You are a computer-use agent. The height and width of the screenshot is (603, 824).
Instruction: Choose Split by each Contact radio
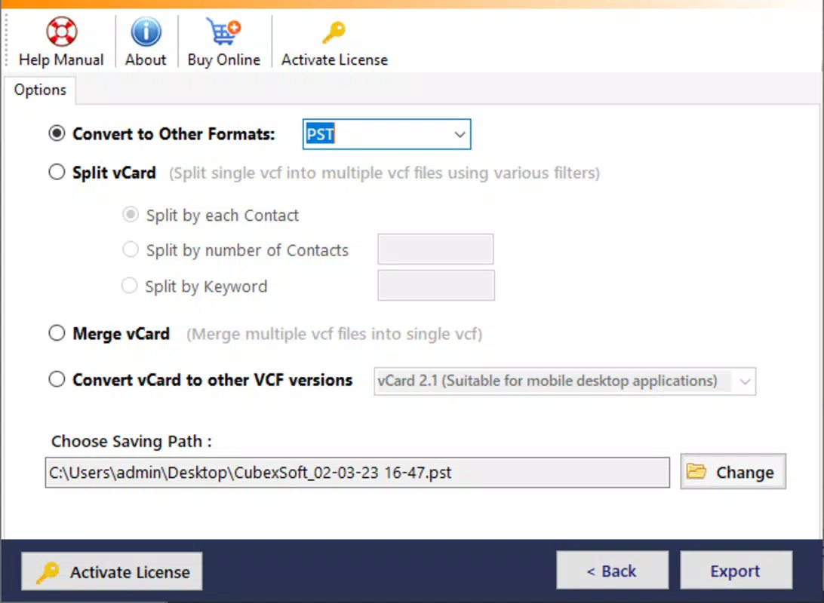point(131,215)
